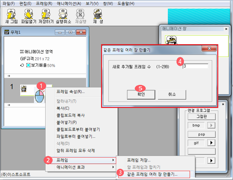233x180 pixels.
Task: Click empty button below gif
Action: tap(202, 151)
